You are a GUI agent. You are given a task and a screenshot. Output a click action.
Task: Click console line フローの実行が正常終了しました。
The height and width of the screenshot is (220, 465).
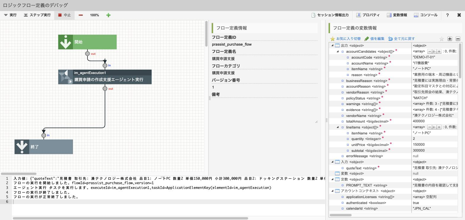pyautogui.click(x=46, y=197)
